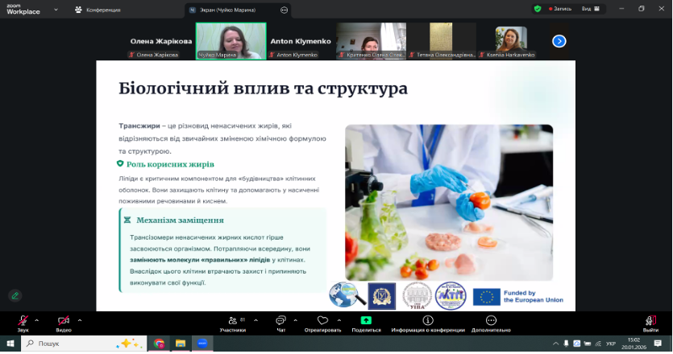Click the Запись recording indicator
This screenshot has height=354, width=673.
[x=559, y=9]
